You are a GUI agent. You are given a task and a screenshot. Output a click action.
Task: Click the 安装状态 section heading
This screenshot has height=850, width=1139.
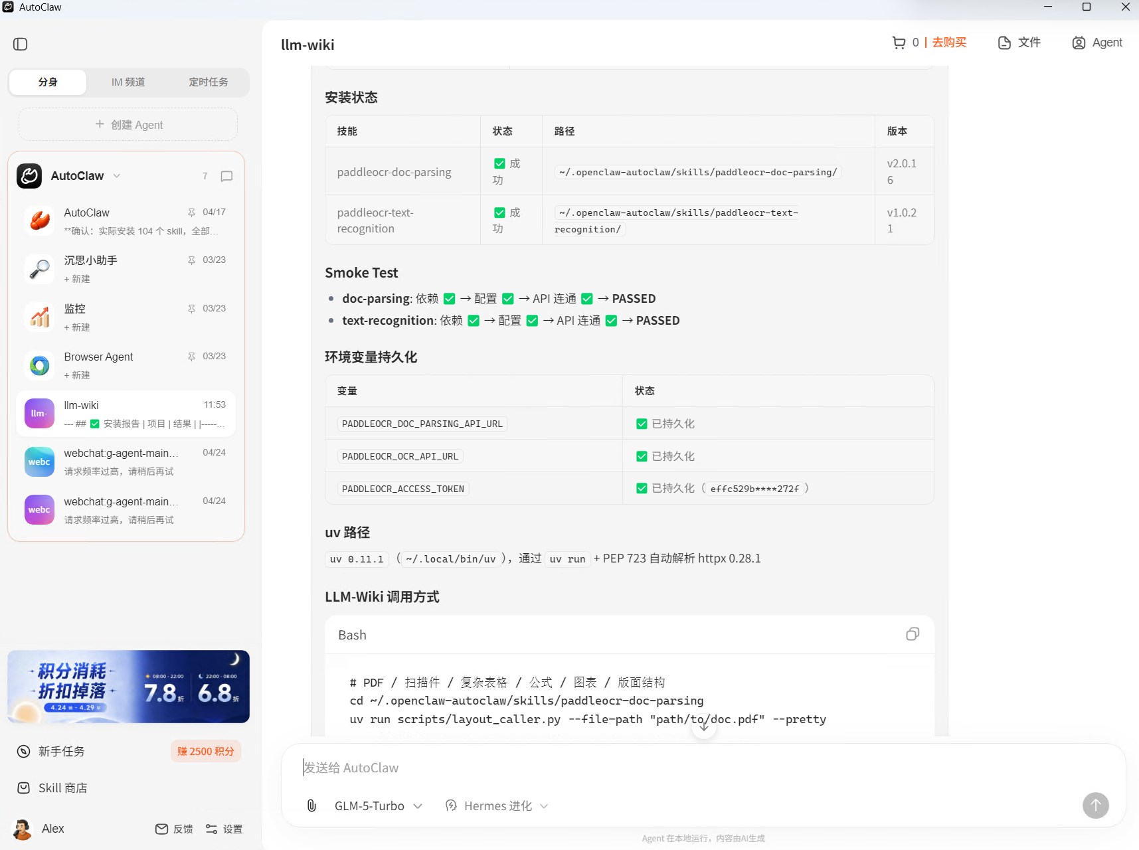click(351, 98)
